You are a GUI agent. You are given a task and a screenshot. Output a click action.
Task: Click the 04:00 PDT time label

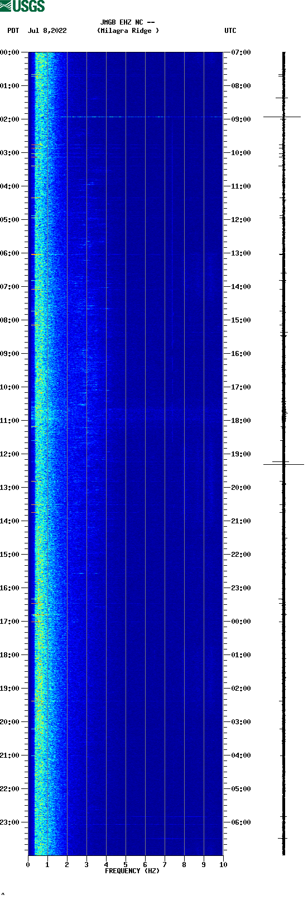coord(10,186)
